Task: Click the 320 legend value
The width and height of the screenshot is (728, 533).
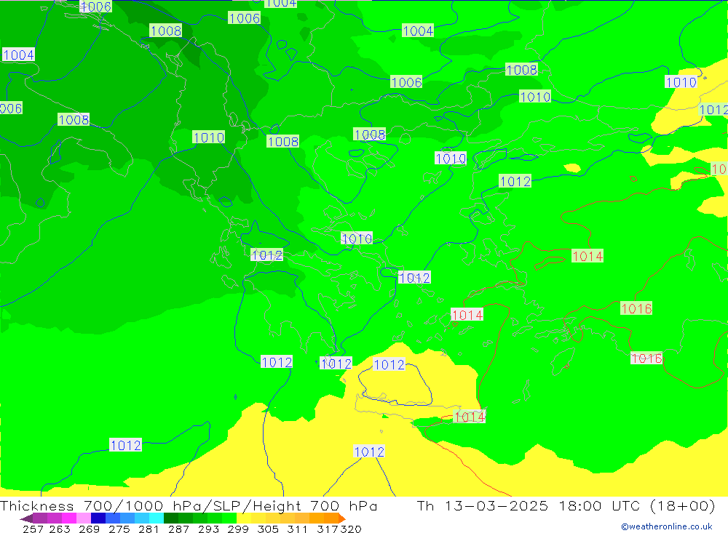Action: point(351,529)
